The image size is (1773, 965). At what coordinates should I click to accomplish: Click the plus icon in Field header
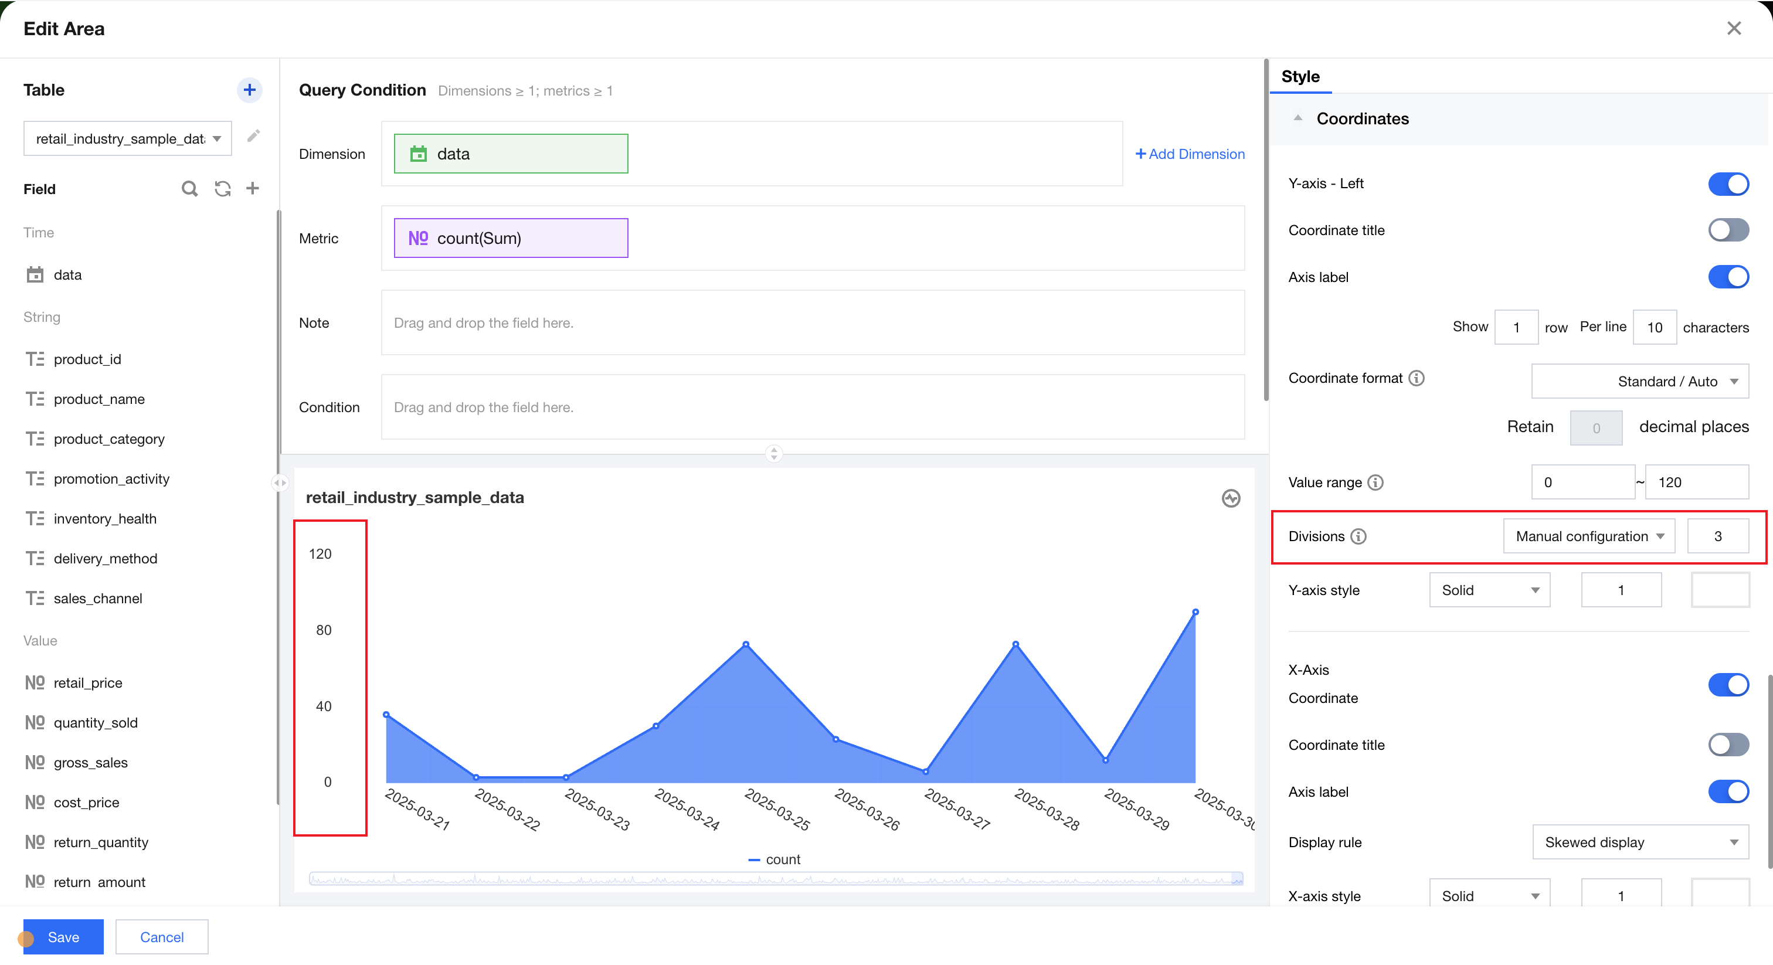[253, 189]
